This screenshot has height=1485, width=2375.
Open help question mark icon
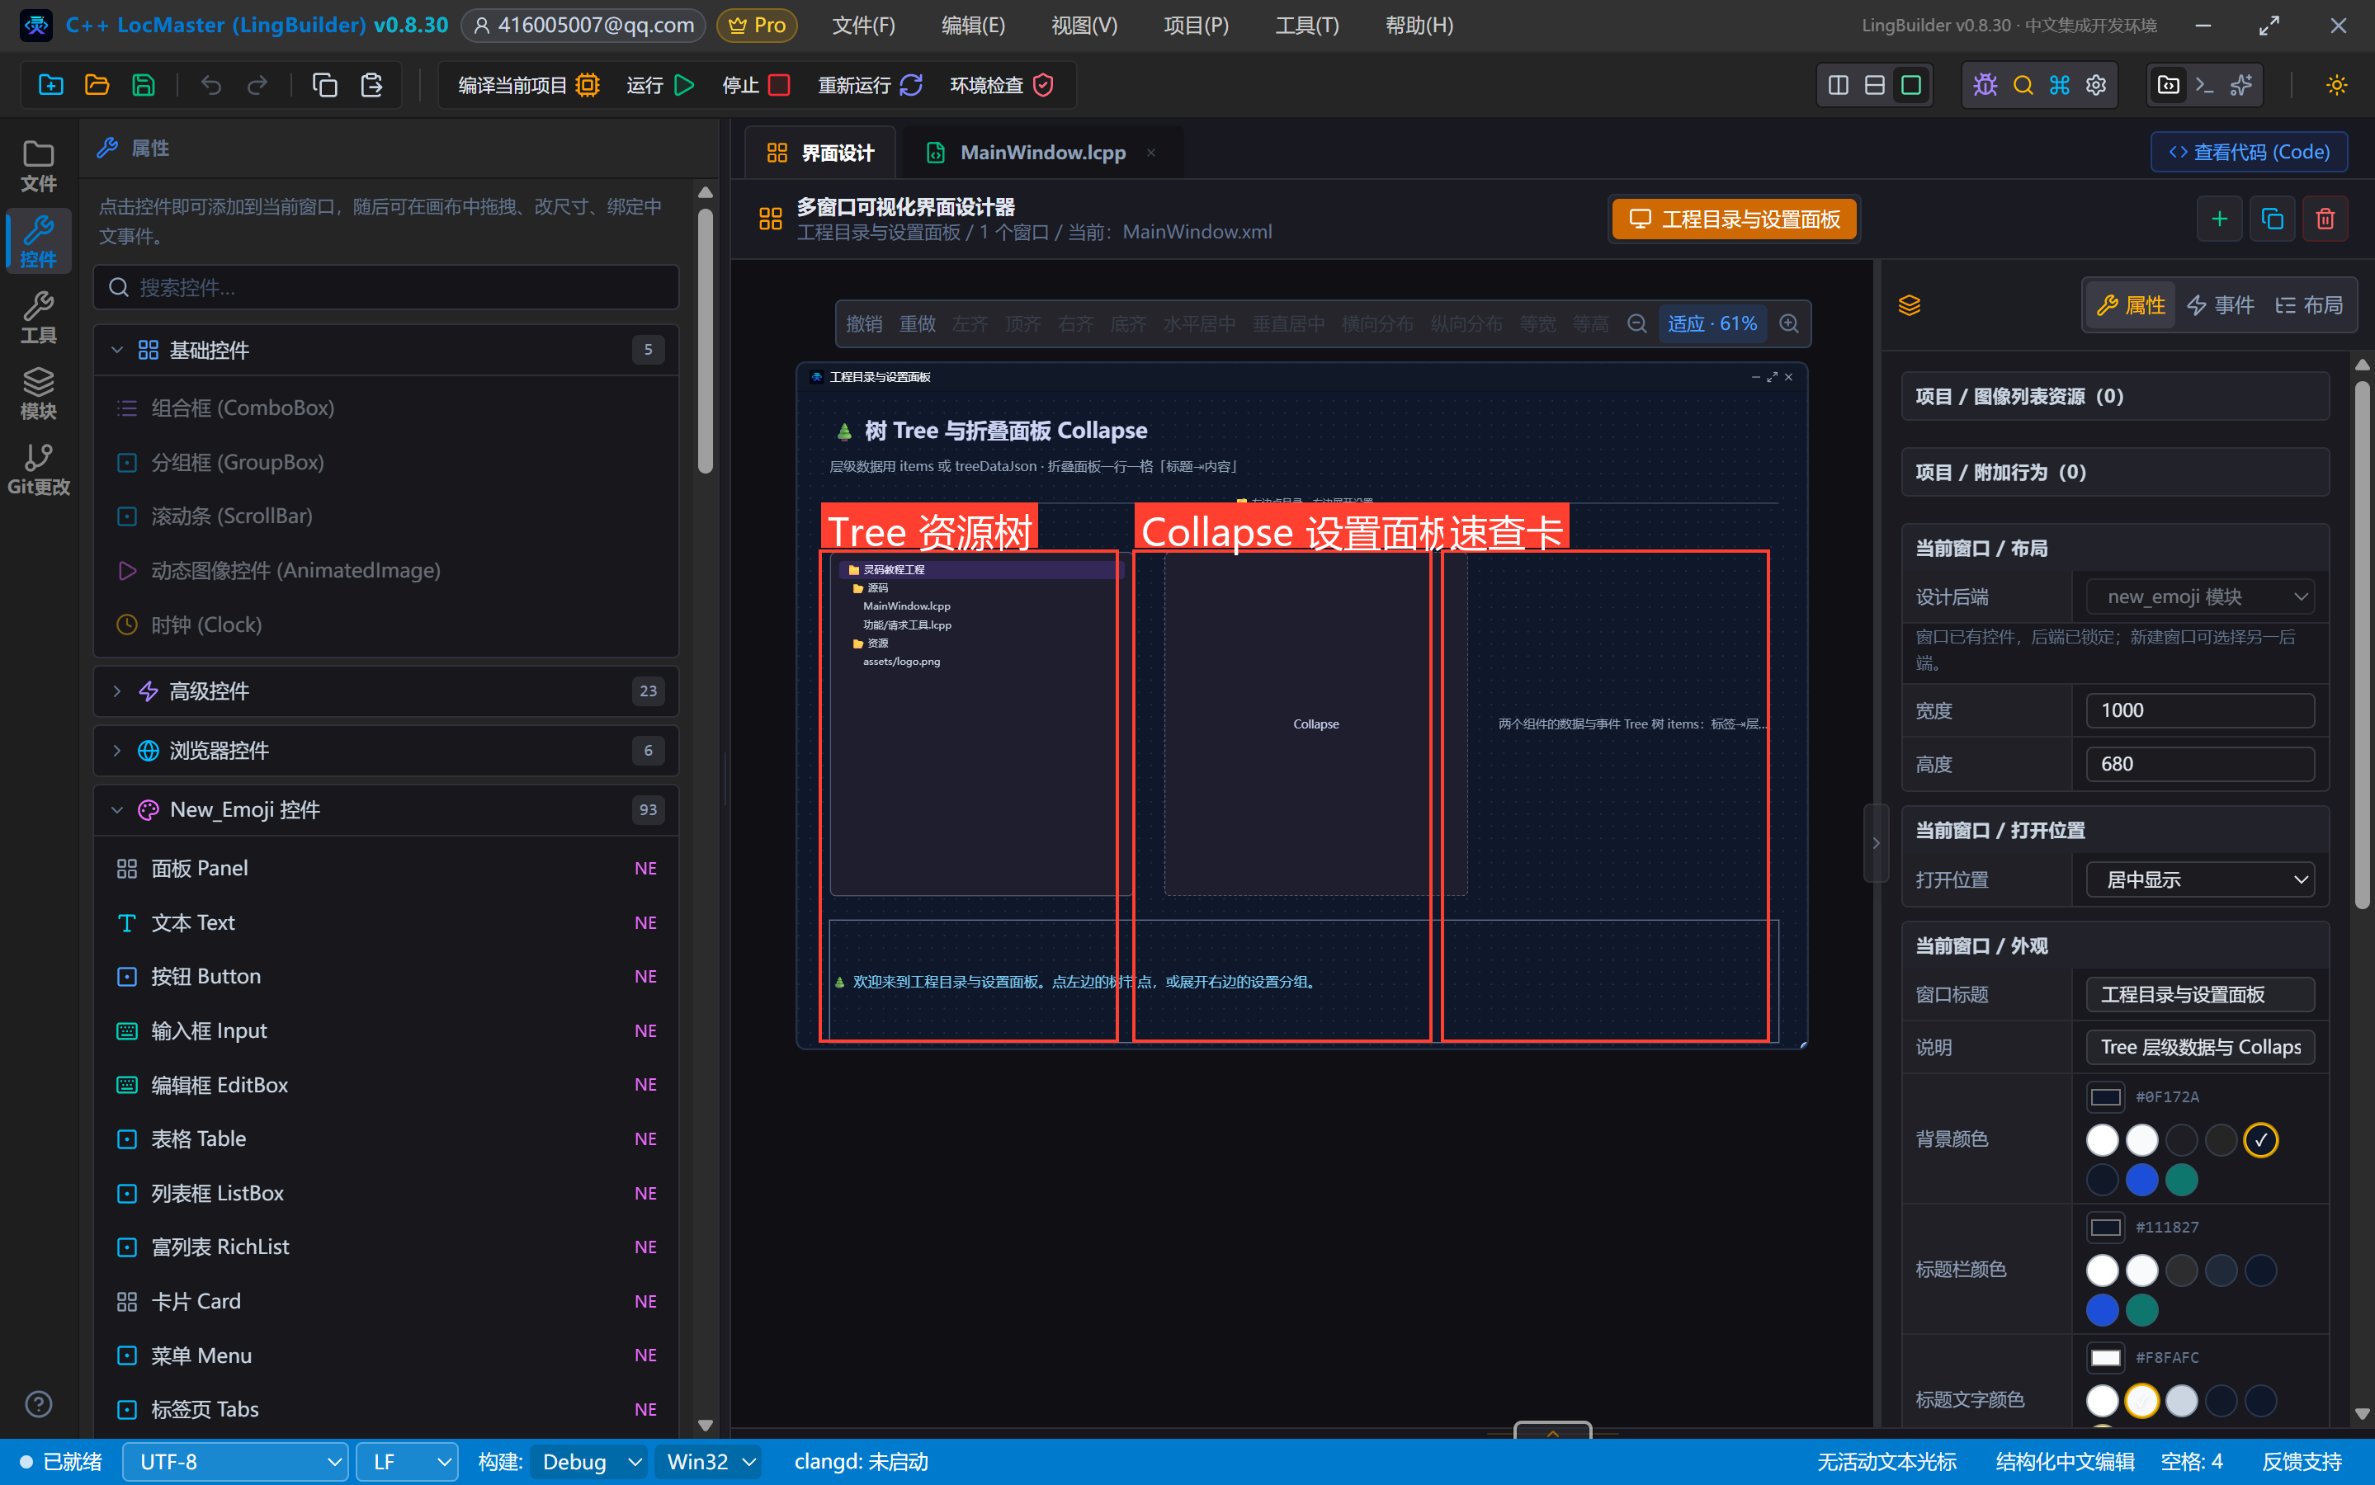click(38, 1404)
